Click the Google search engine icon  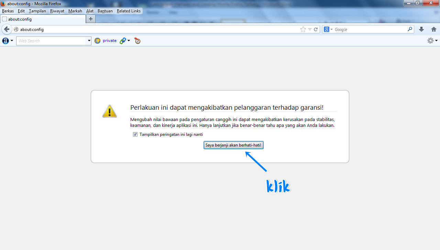pos(327,29)
